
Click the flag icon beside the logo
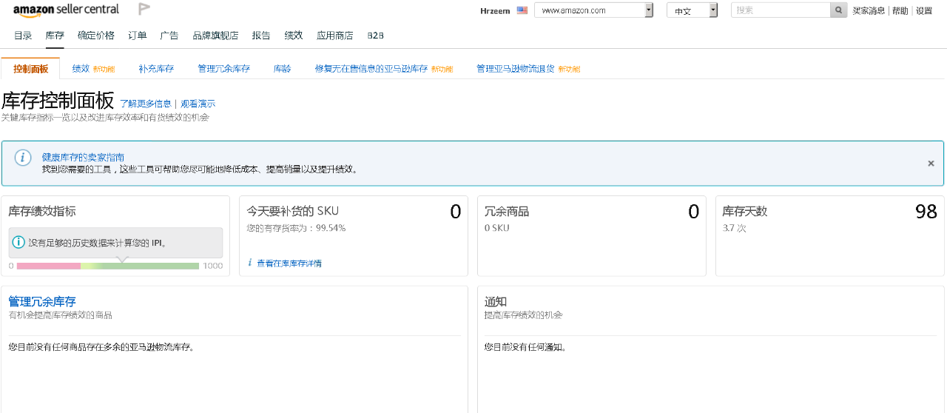tap(144, 10)
